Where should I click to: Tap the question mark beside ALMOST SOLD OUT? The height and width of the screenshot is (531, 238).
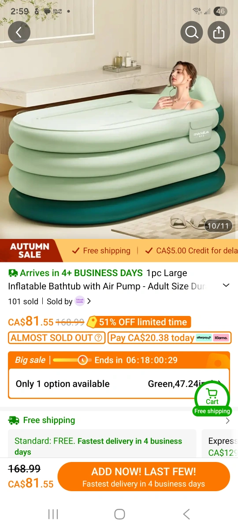pos(98,338)
